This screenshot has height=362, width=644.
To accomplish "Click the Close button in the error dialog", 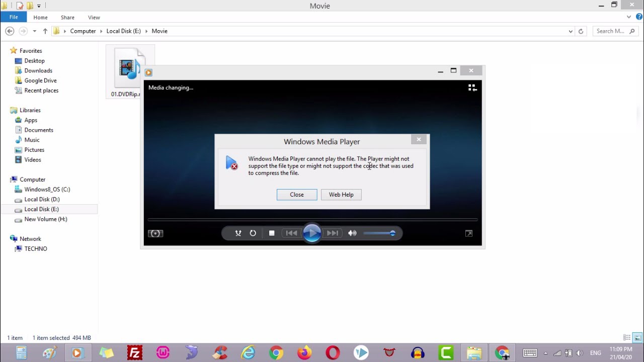I will pos(297,195).
